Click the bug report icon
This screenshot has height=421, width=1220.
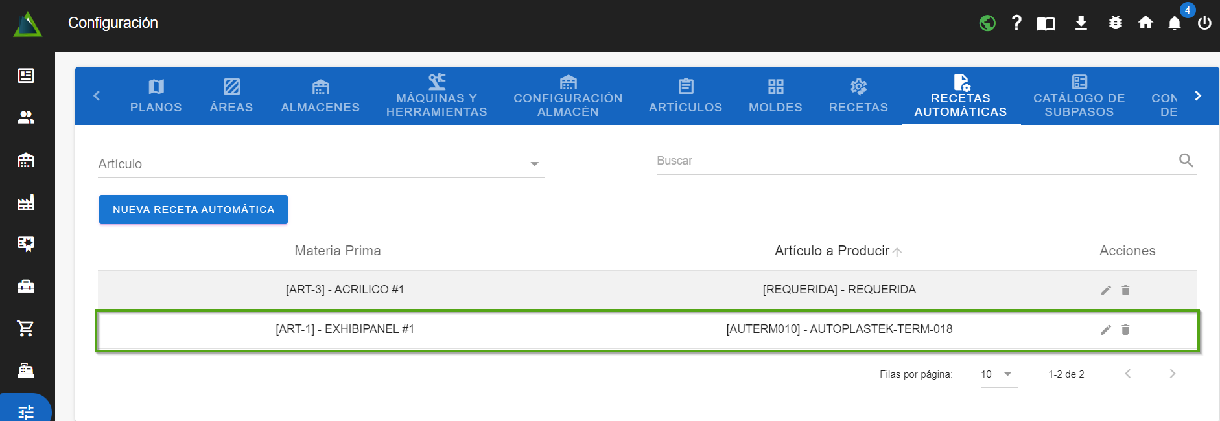coord(1115,23)
